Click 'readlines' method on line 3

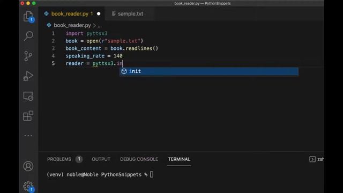(x=139, y=48)
